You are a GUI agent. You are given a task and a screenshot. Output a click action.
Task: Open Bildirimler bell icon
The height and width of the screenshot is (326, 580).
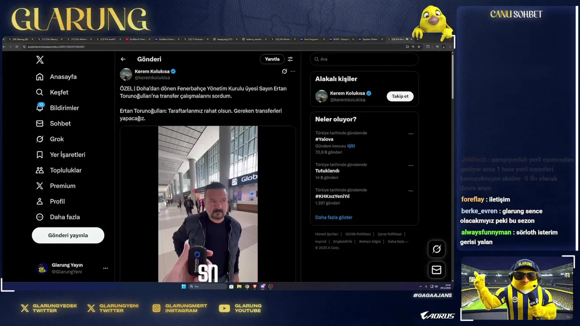pyautogui.click(x=40, y=108)
